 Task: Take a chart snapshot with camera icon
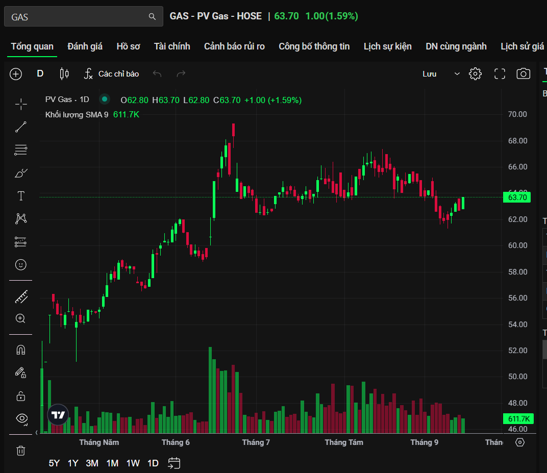pos(524,74)
